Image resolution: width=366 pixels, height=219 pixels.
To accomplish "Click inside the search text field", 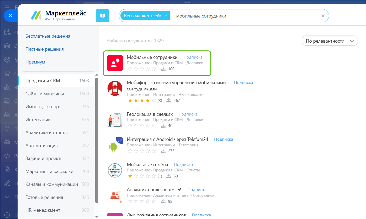I will [244, 16].
